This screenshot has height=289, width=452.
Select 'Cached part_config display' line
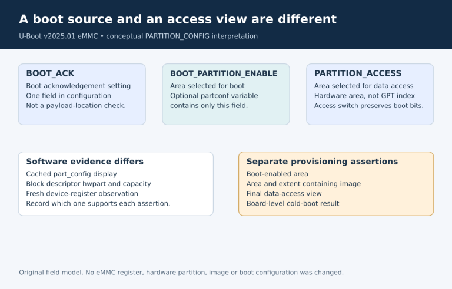click(x=71, y=174)
